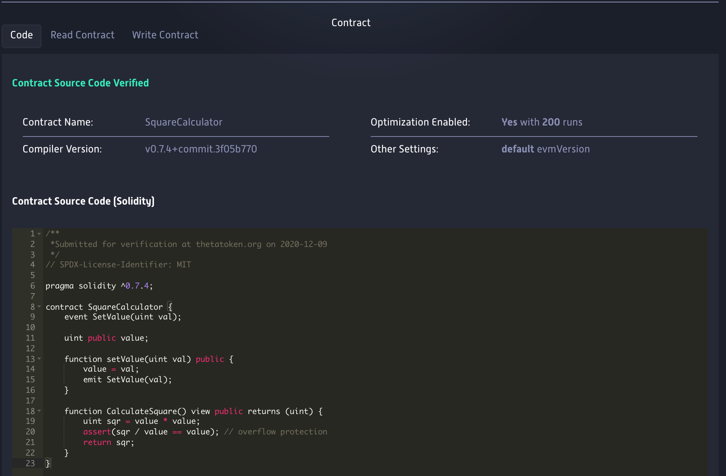
Task: Click the 'uint public value;' line
Action: pos(106,338)
